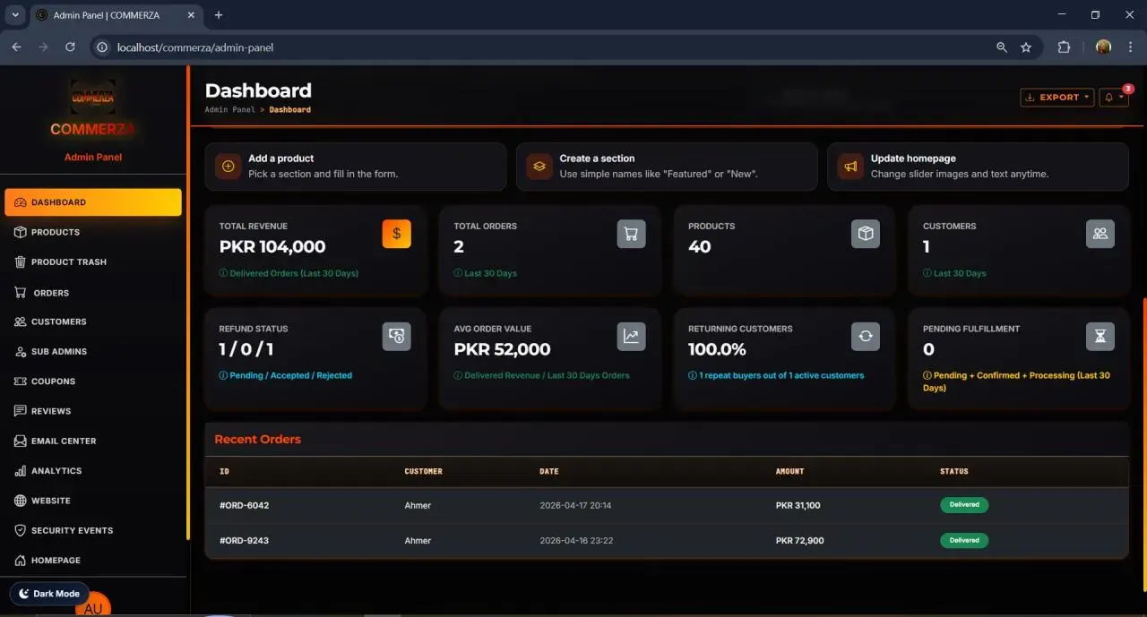The image size is (1147, 617).
Task: Go to Orders in the sidebar
Action: [93, 293]
